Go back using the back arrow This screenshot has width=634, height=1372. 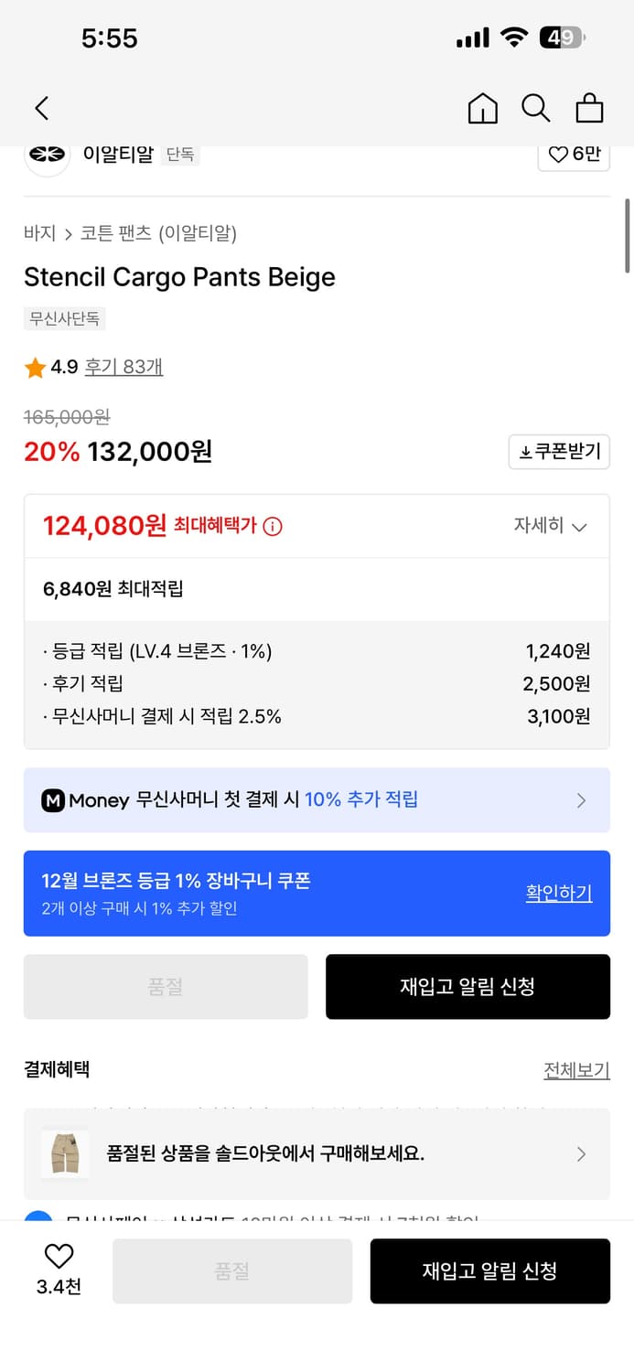[x=41, y=107]
